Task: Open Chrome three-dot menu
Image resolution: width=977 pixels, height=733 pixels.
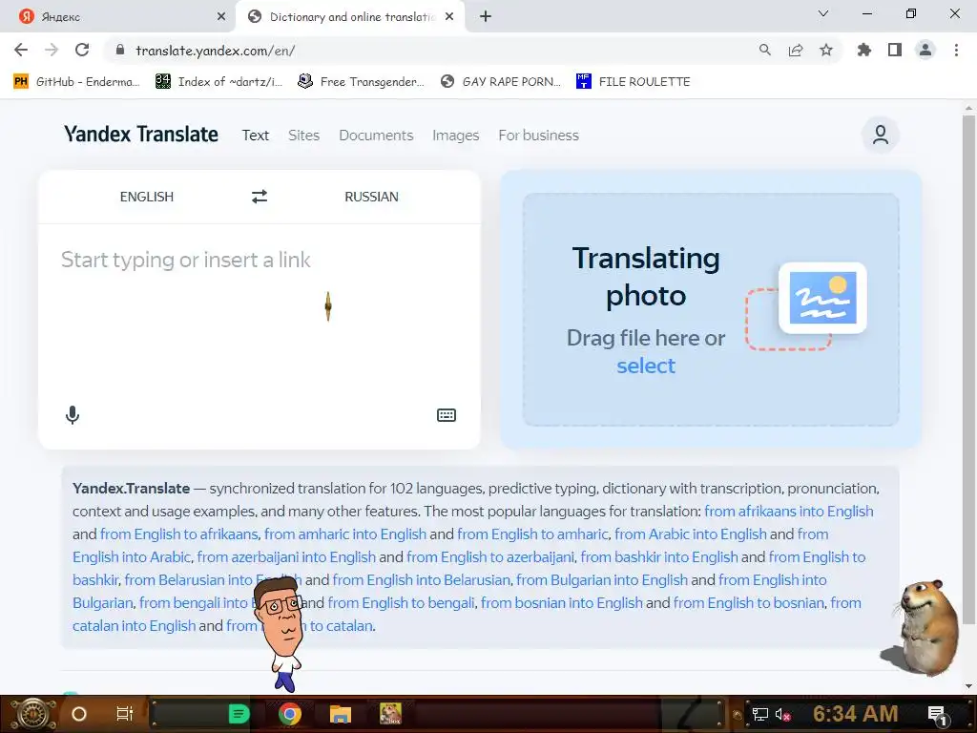Action: tap(956, 50)
